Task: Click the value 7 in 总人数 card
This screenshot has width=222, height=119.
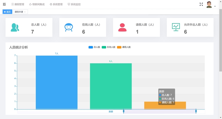Action: click(32, 32)
